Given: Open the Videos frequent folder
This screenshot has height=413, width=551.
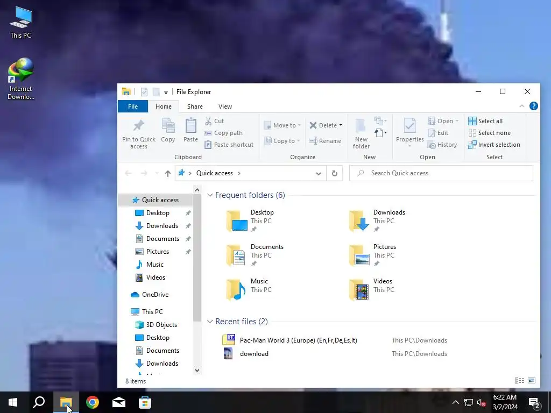Looking at the screenshot, I should coord(372,289).
